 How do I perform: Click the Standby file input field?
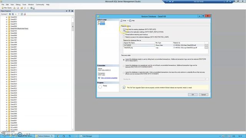coord(175,79)
